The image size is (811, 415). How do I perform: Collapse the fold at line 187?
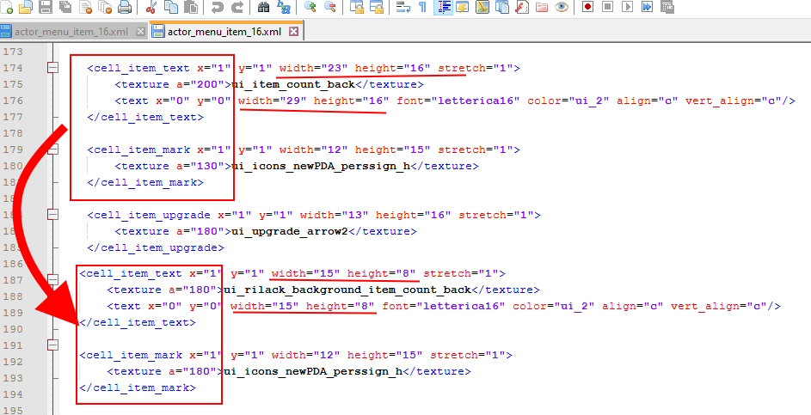(52, 279)
